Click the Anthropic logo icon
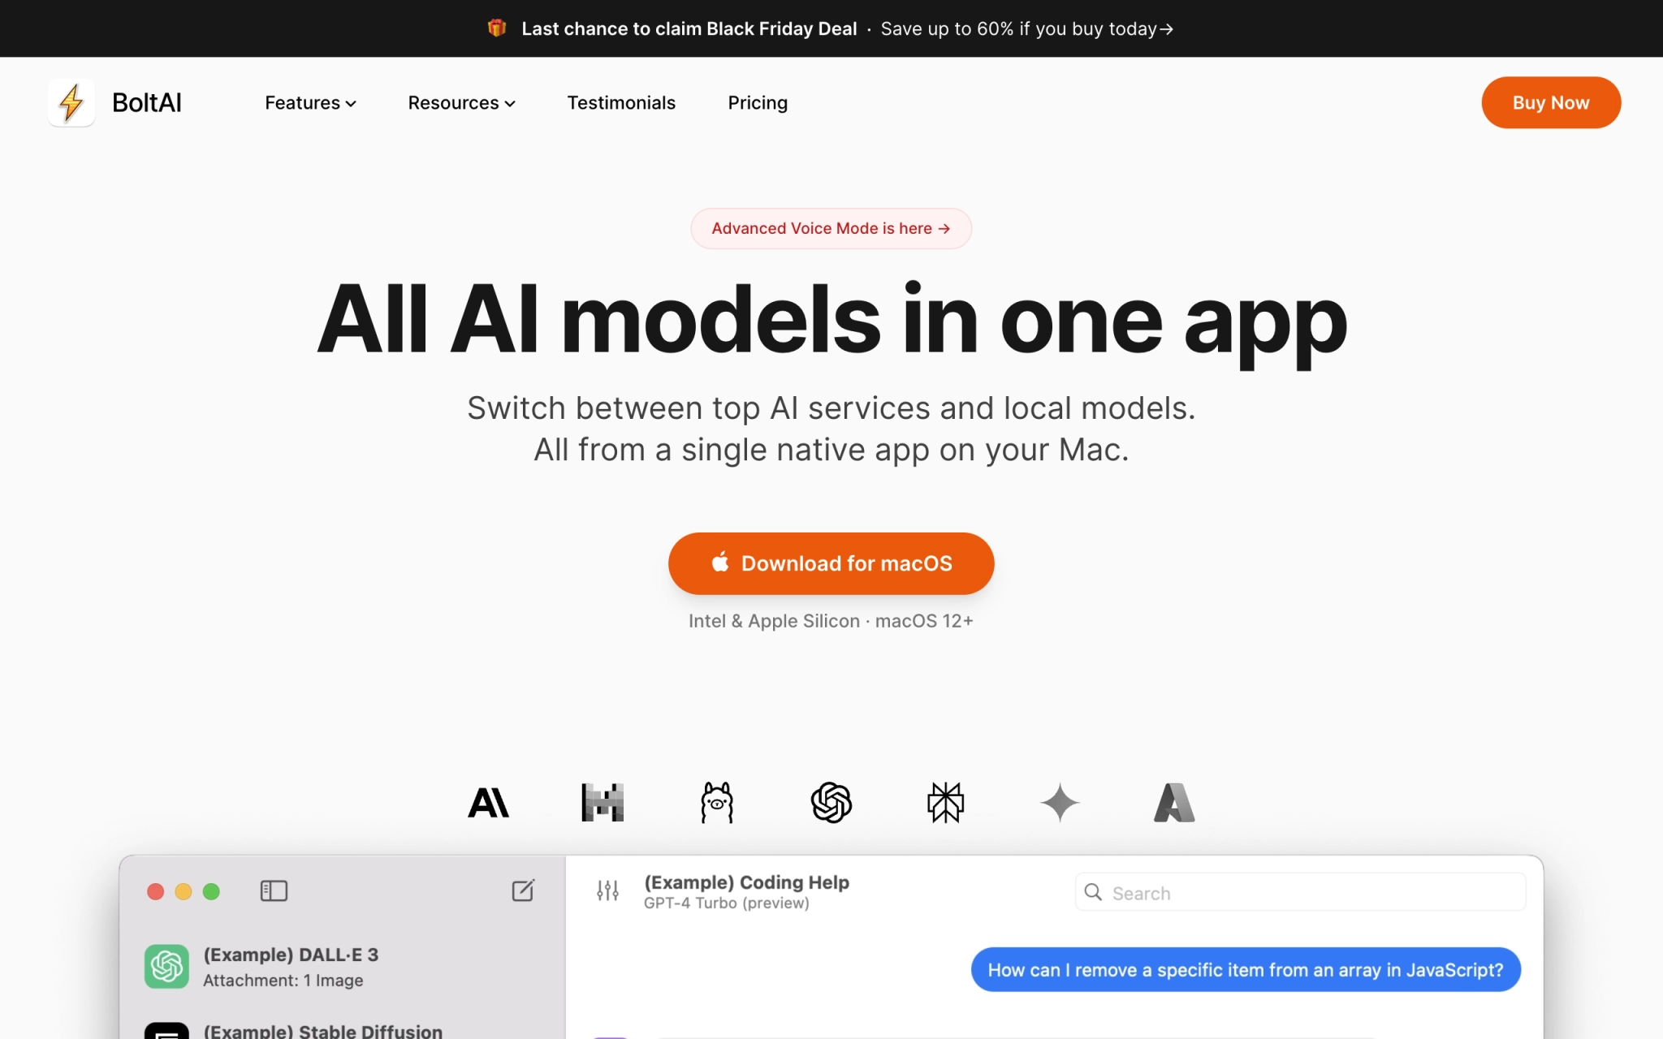The width and height of the screenshot is (1663, 1039). click(x=489, y=803)
